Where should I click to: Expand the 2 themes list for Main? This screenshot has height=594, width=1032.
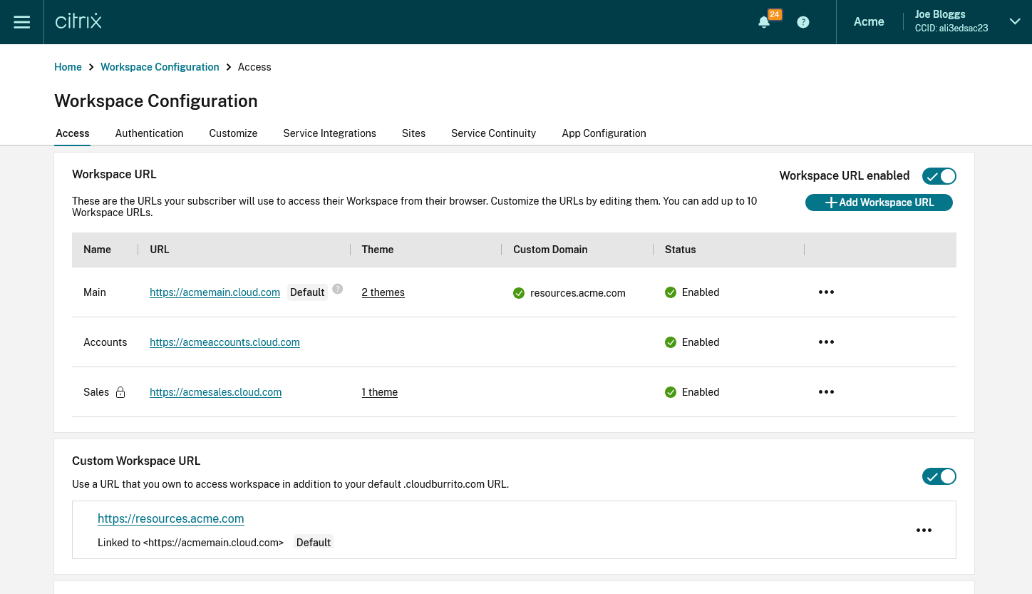pyautogui.click(x=383, y=292)
